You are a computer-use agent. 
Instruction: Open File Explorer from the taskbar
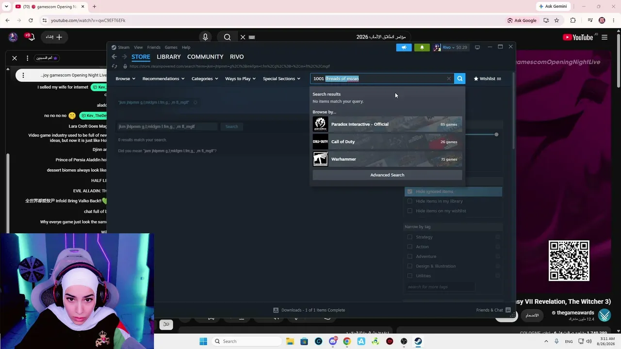click(290, 341)
